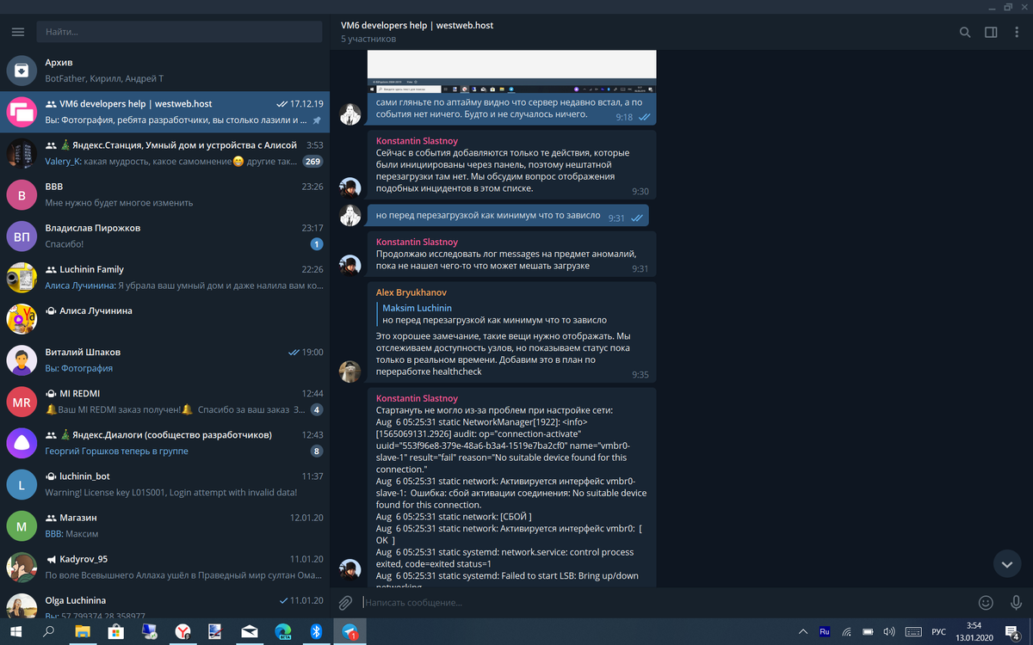Click the search field Найти

[179, 32]
